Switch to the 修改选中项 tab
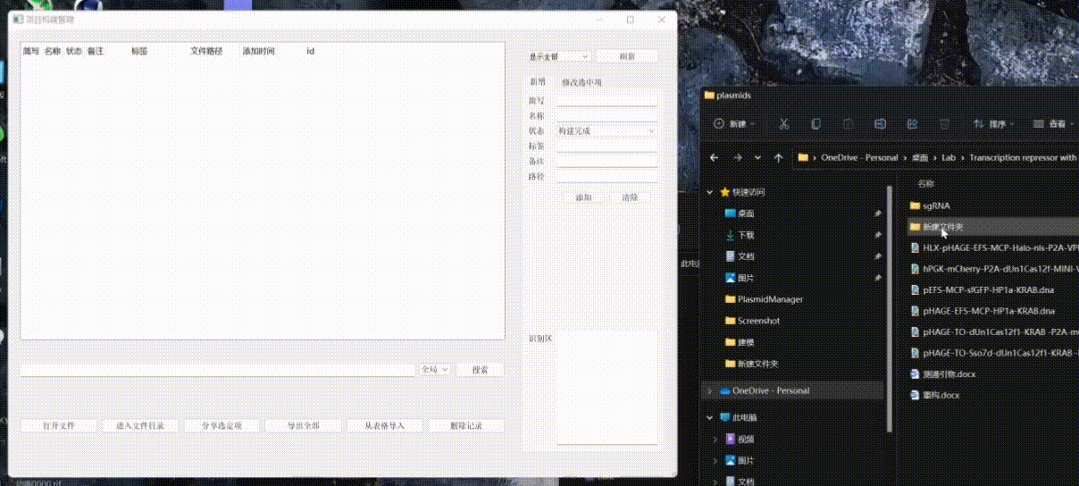The width and height of the screenshot is (1079, 486). click(x=581, y=82)
